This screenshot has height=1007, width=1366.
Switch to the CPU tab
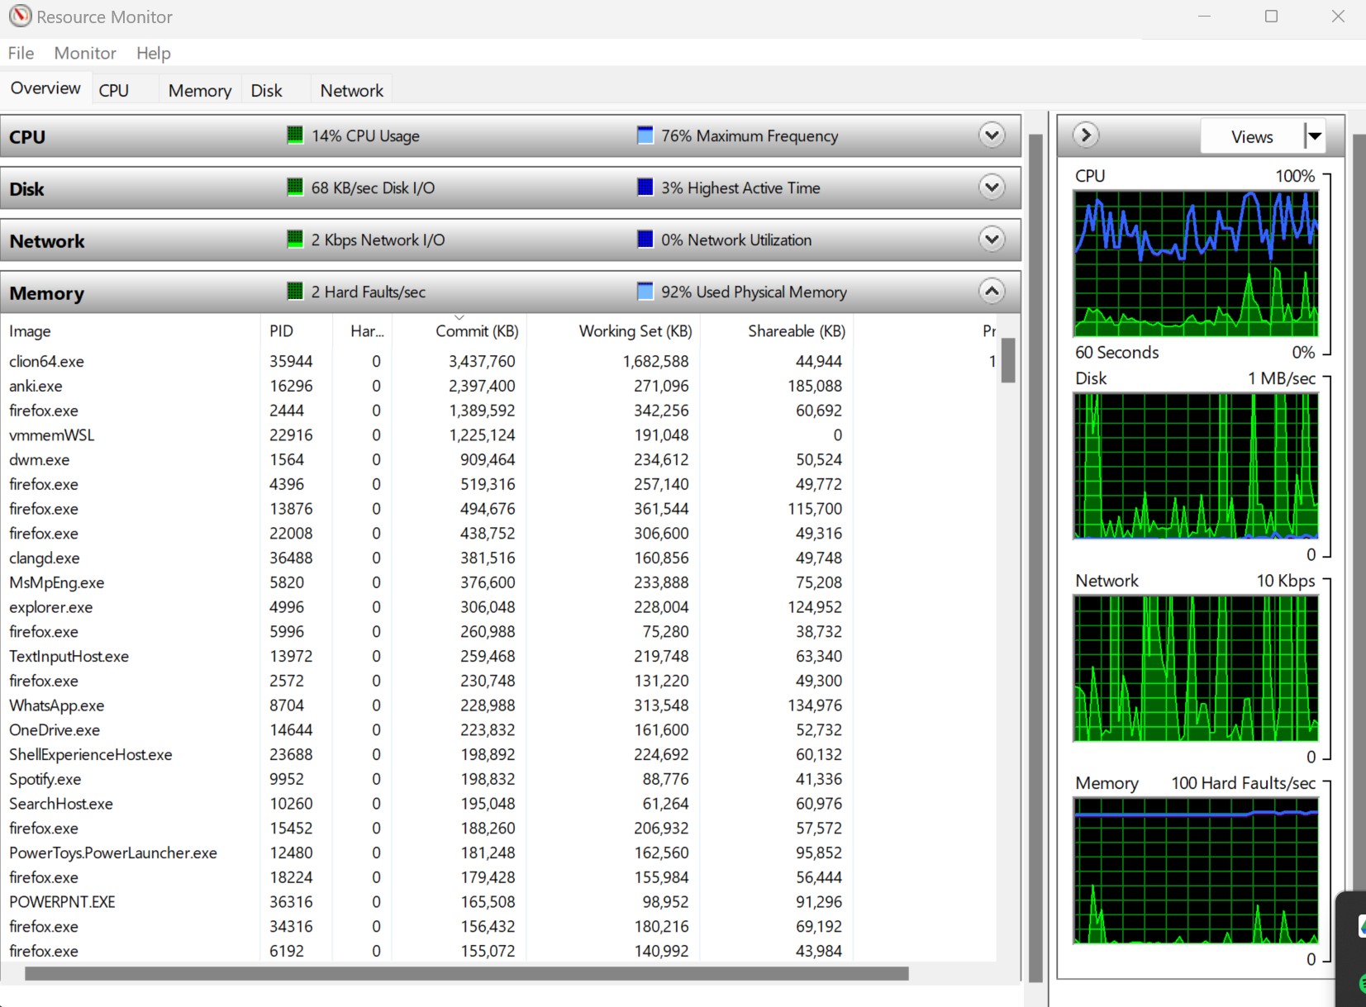click(x=114, y=90)
